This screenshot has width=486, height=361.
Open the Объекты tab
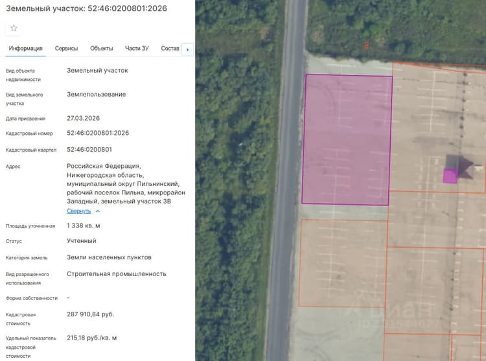tap(101, 49)
